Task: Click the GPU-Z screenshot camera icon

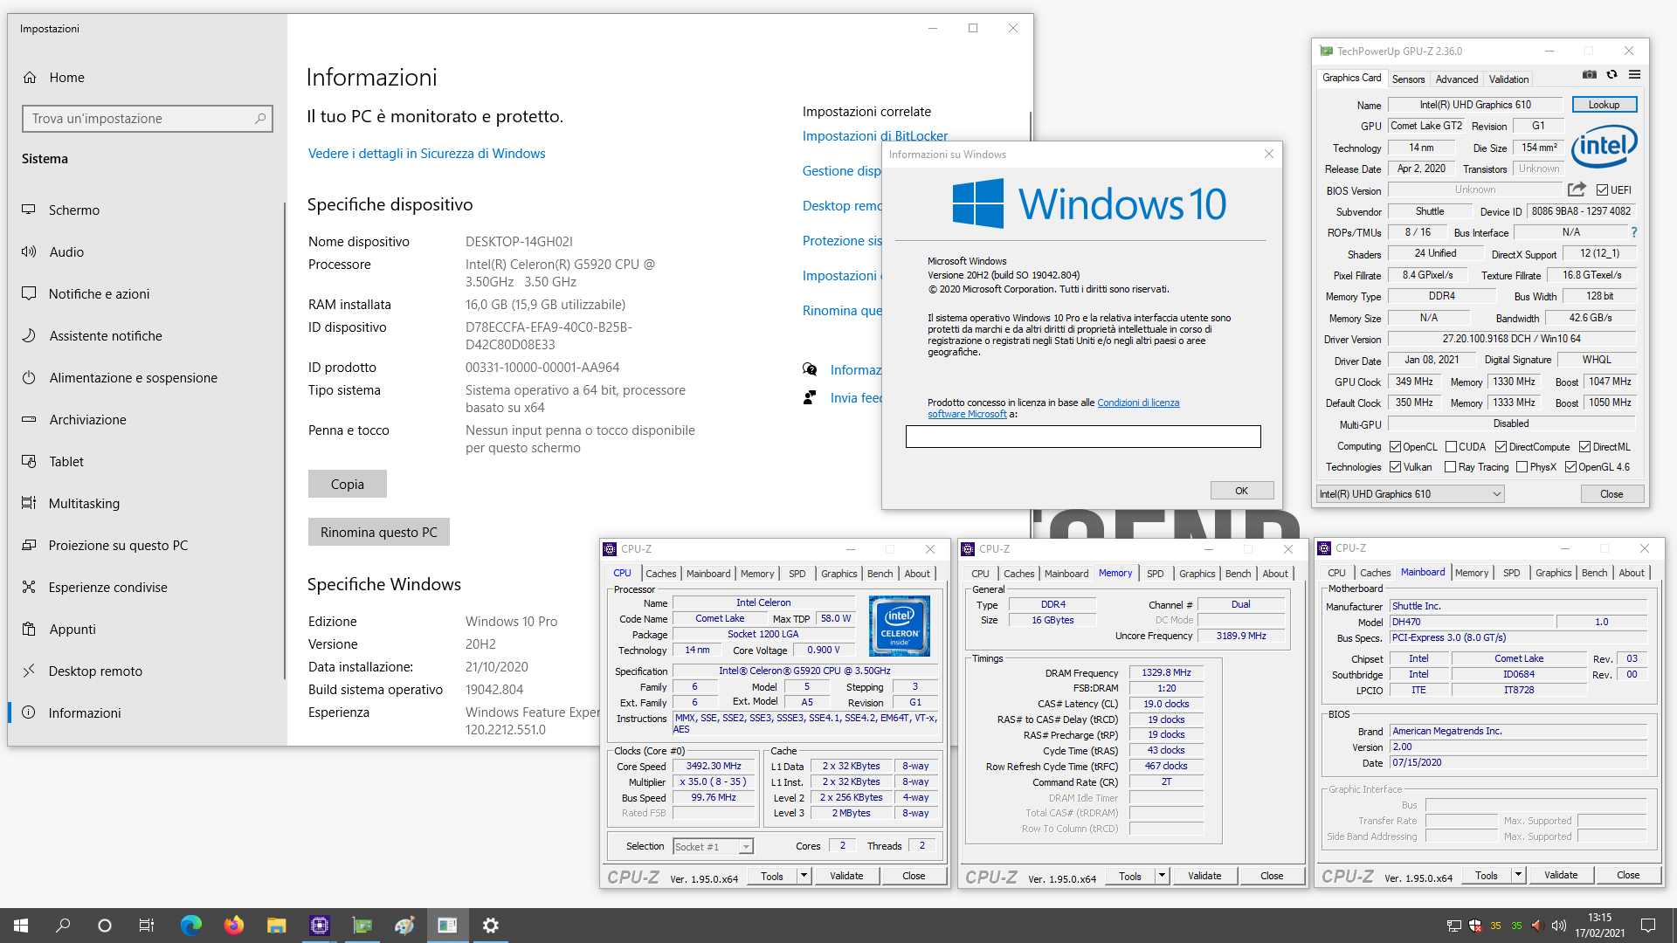Action: tap(1590, 75)
